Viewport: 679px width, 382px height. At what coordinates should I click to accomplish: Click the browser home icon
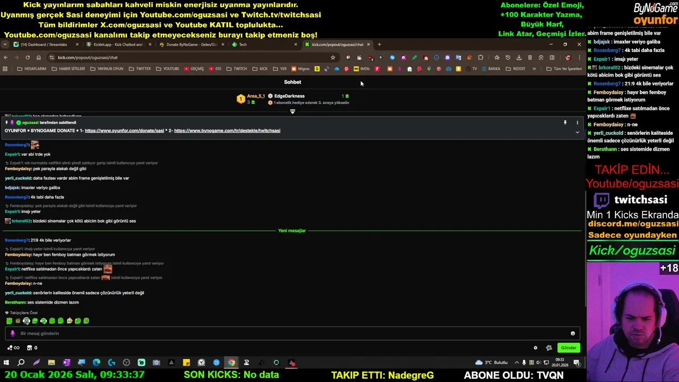pos(39,57)
